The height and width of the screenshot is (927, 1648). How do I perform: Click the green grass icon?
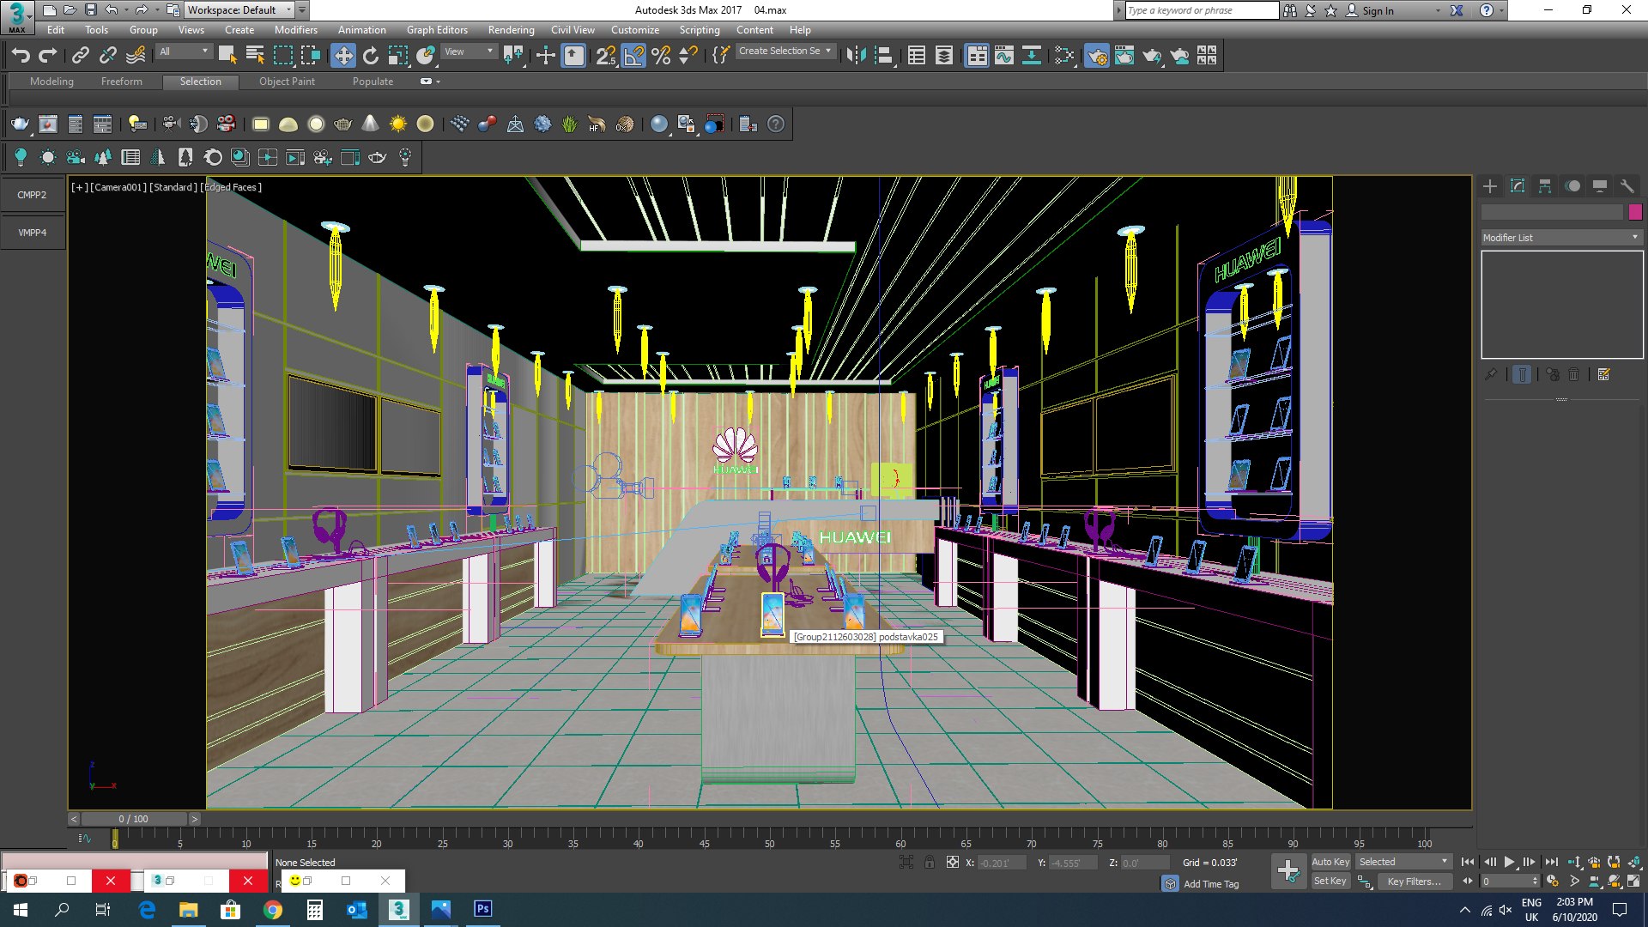(569, 124)
